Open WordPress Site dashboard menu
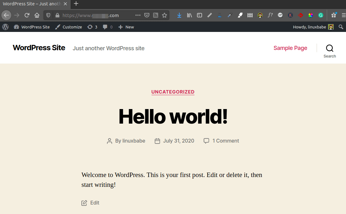 click(x=32, y=27)
